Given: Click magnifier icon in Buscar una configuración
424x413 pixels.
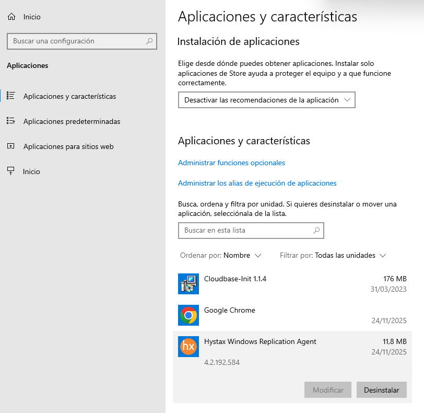Looking at the screenshot, I should pyautogui.click(x=149, y=41).
